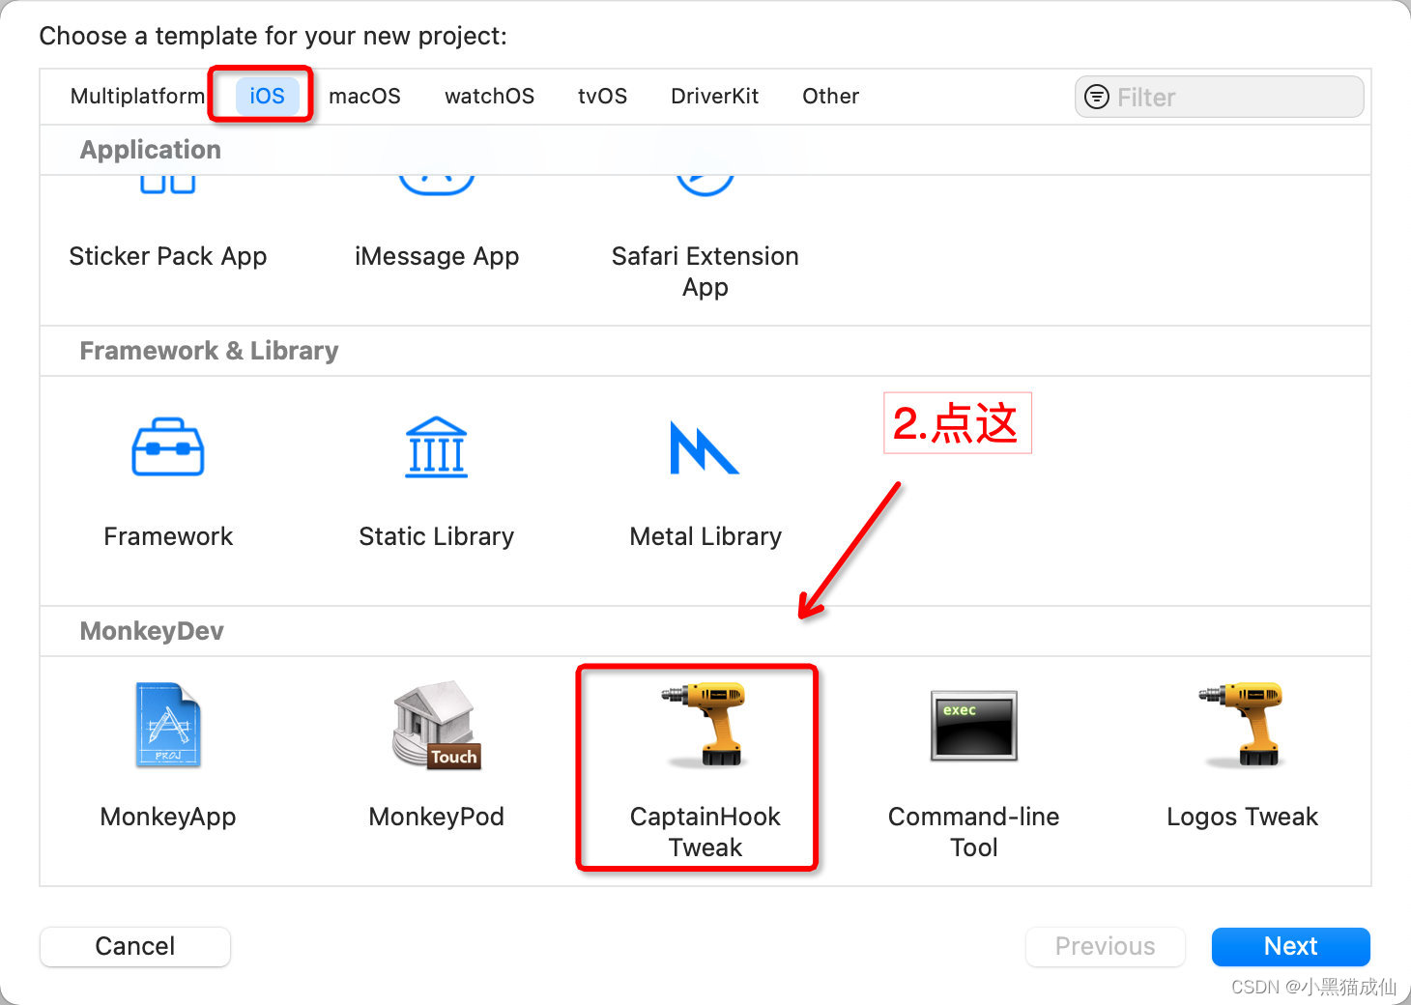
Task: Click the Next button
Action: 1290,946
